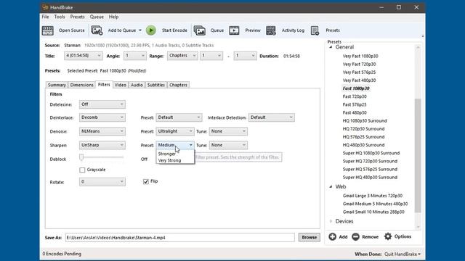
Task: Click the Deblock slider handle
Action: tap(81, 157)
